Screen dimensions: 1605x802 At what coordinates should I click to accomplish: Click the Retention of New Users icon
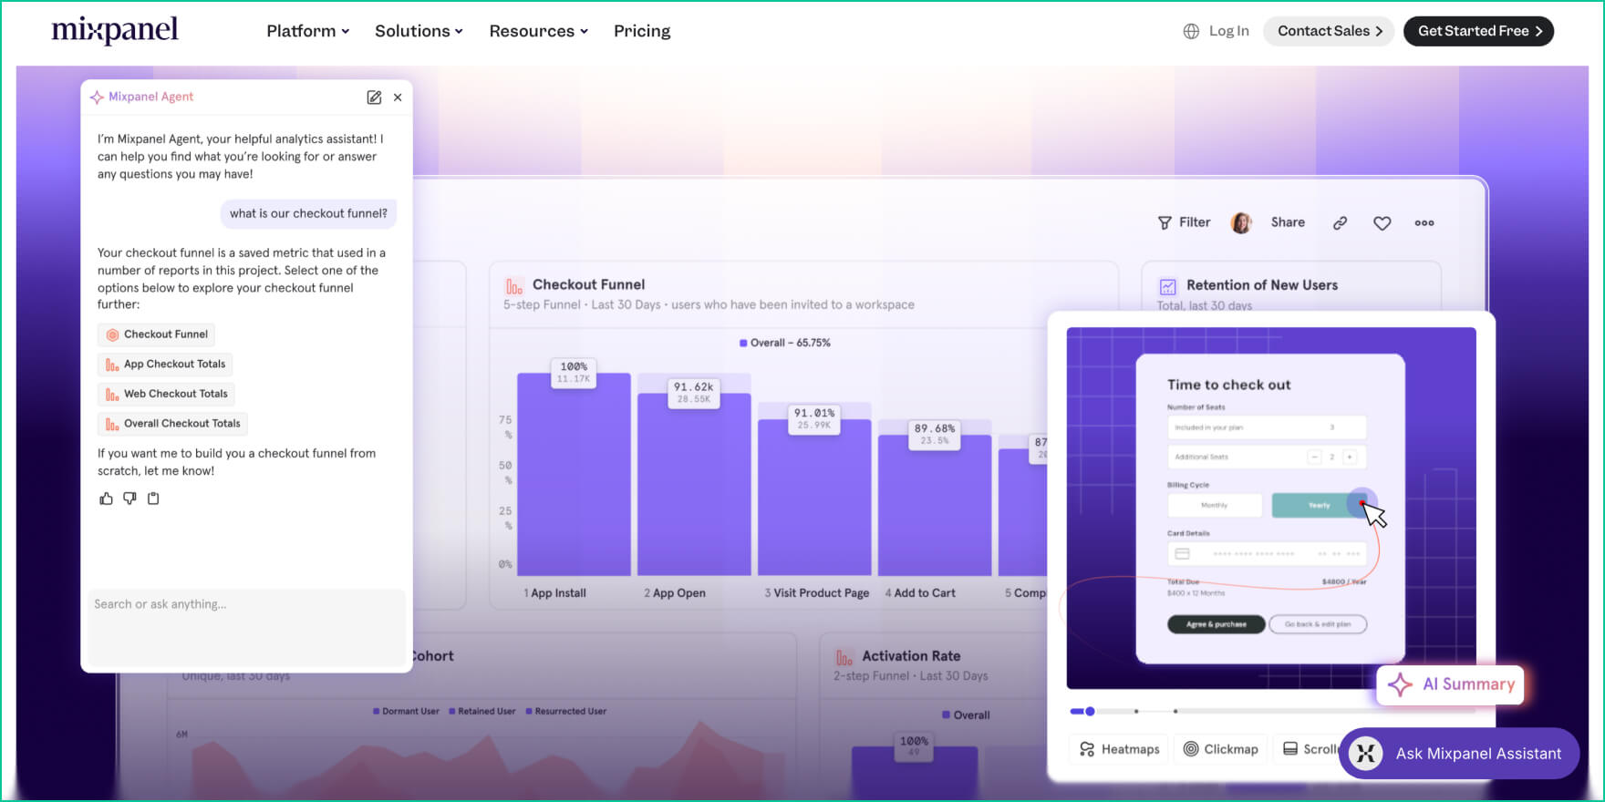pos(1167,286)
